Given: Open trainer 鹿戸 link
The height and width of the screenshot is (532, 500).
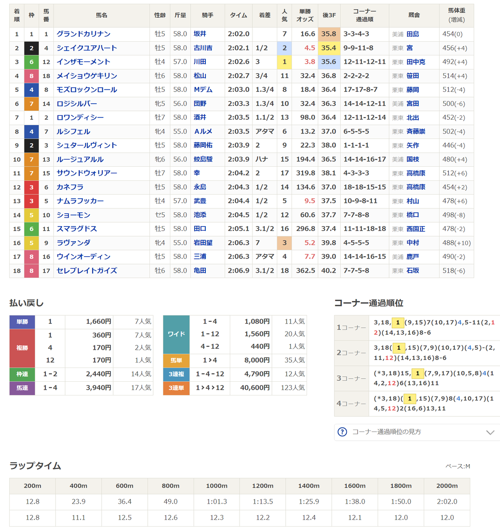Looking at the screenshot, I should 413,257.
